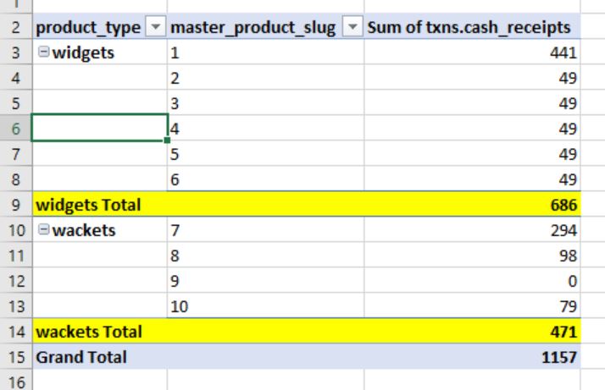
Task: Select the Sum of txns.cash_receipts header cell
Action: click(472, 27)
